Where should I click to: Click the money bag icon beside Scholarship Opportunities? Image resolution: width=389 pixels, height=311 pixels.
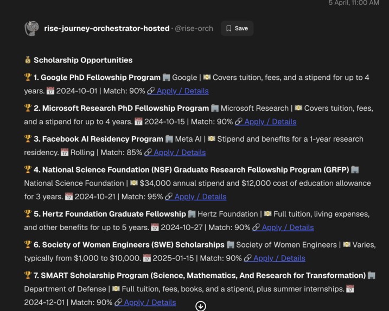point(28,60)
